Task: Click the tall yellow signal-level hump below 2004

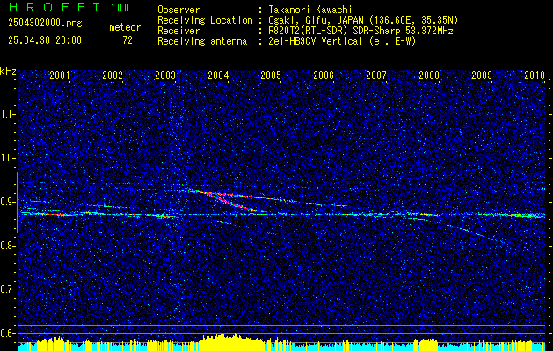Action: tap(233, 342)
